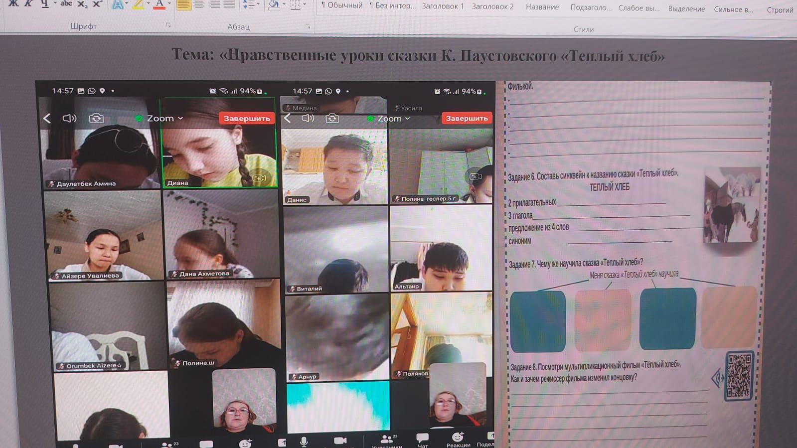This screenshot has height=448, width=797.
Task: Click Завершить button in left Zoom screenshot
Action: (x=247, y=118)
